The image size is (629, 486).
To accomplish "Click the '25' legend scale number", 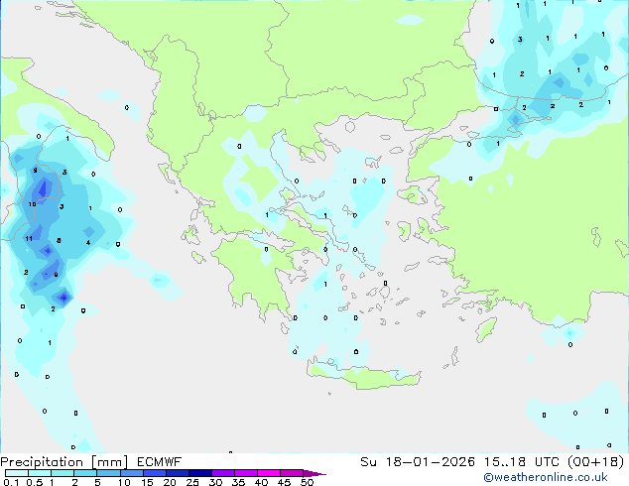I will 192,482.
